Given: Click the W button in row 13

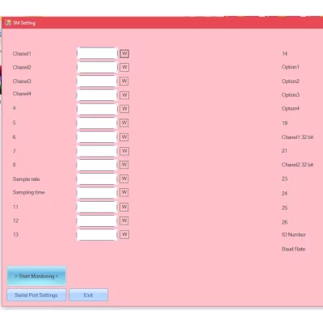Looking at the screenshot, I should click(x=124, y=234).
